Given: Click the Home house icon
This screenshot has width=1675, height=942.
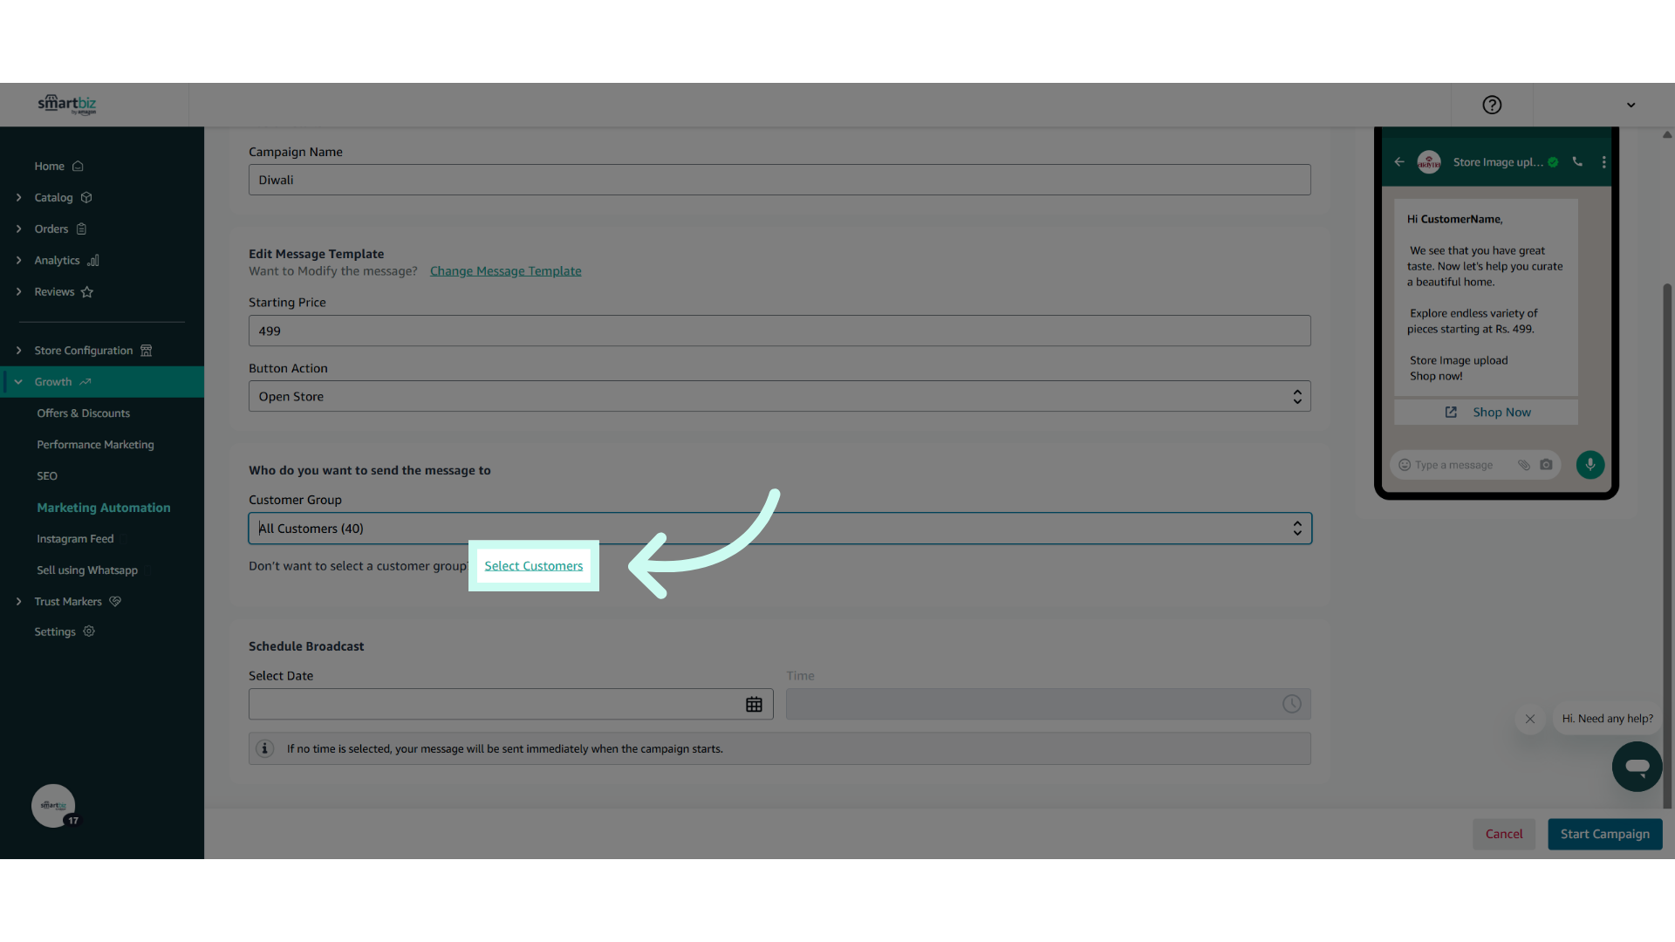Looking at the screenshot, I should click(x=78, y=166).
